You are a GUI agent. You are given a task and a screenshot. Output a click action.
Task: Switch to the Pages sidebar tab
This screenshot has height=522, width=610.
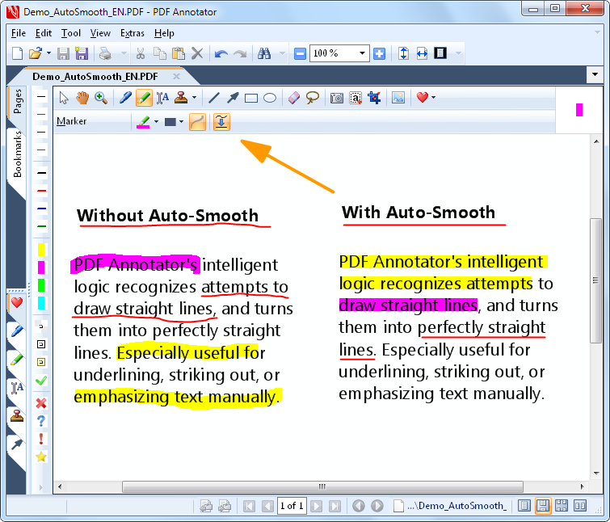pos(17,102)
